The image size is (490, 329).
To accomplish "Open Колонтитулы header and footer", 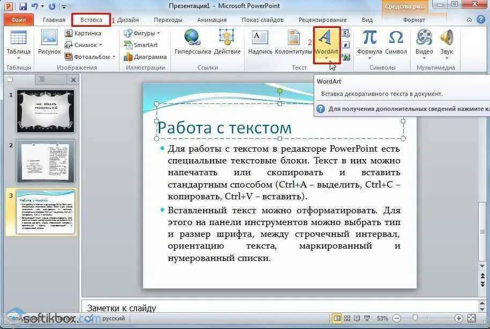I will 293,42.
